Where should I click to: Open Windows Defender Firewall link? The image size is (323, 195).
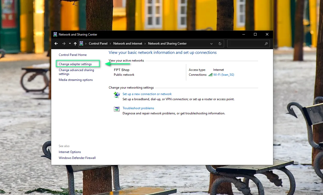[x=77, y=158]
